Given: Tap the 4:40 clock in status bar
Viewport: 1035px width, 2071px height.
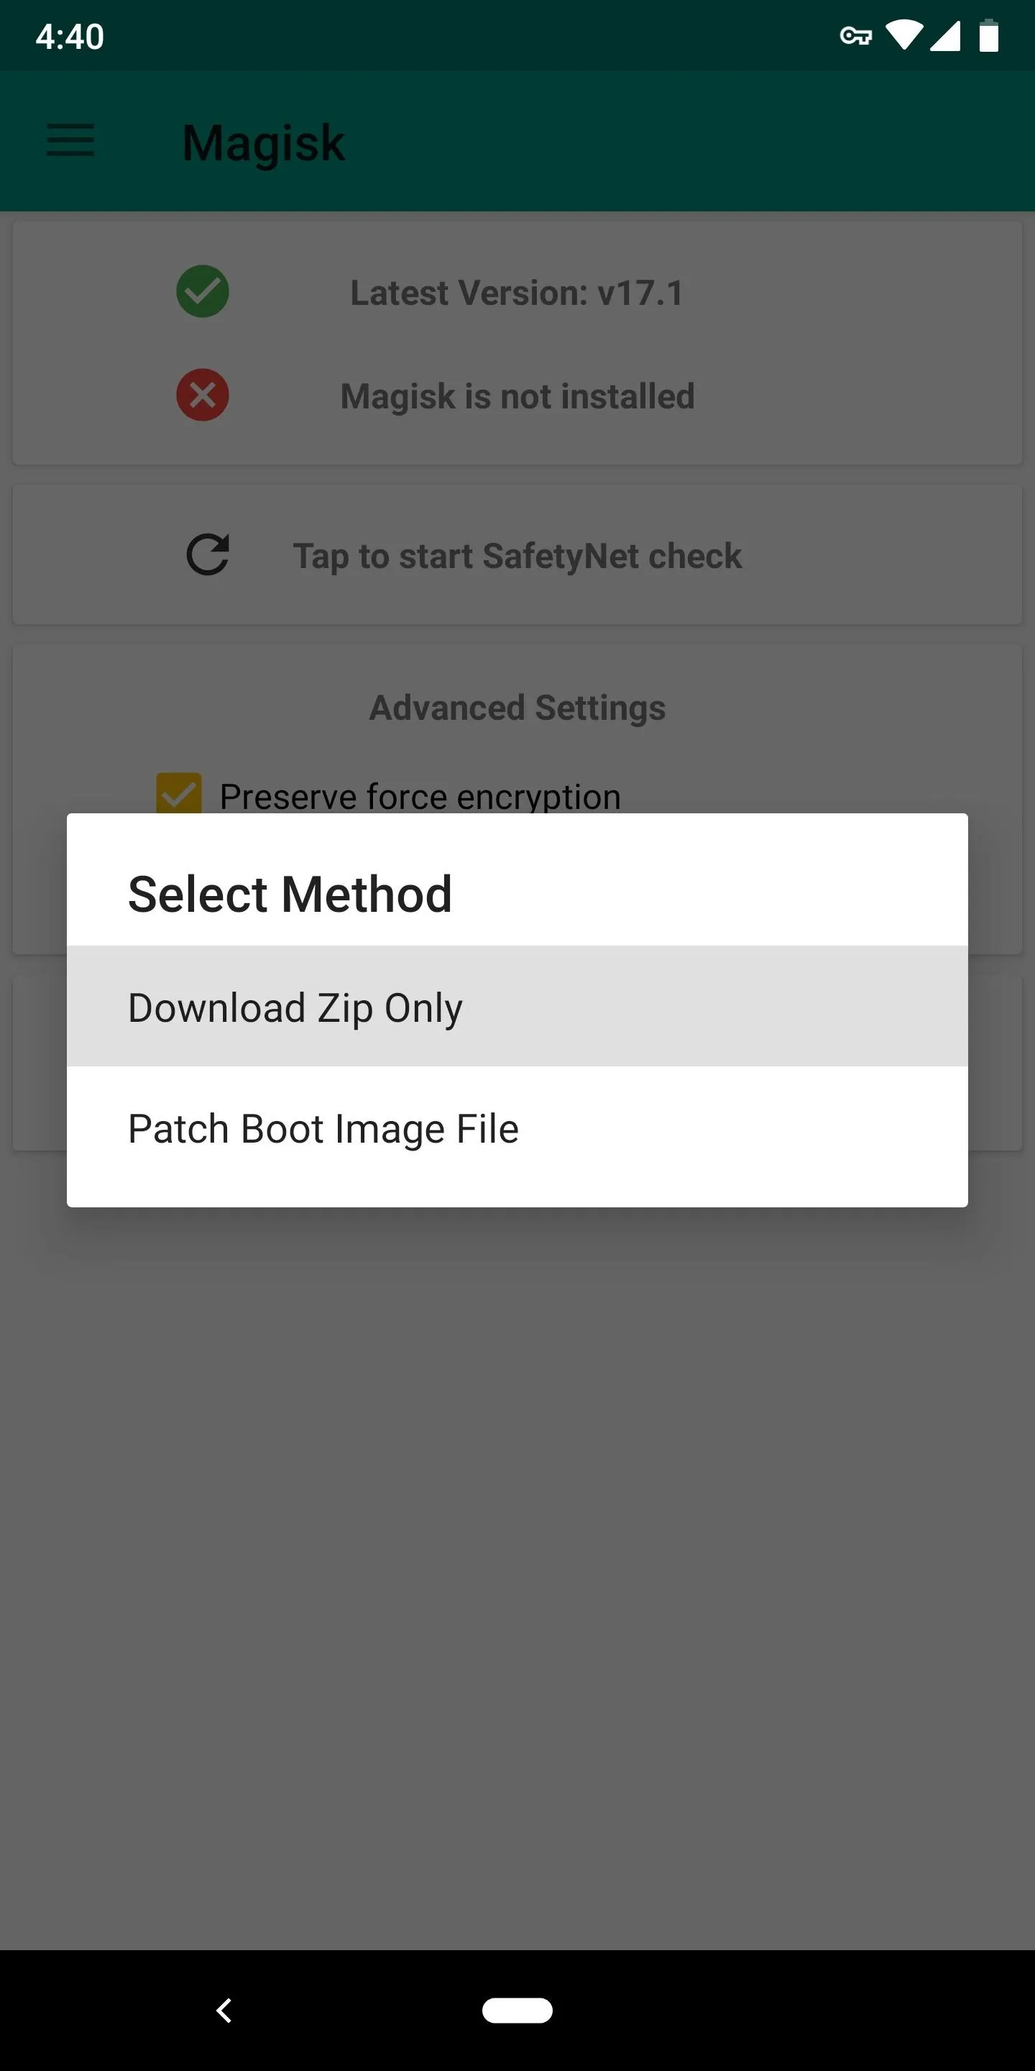Looking at the screenshot, I should 70,37.
